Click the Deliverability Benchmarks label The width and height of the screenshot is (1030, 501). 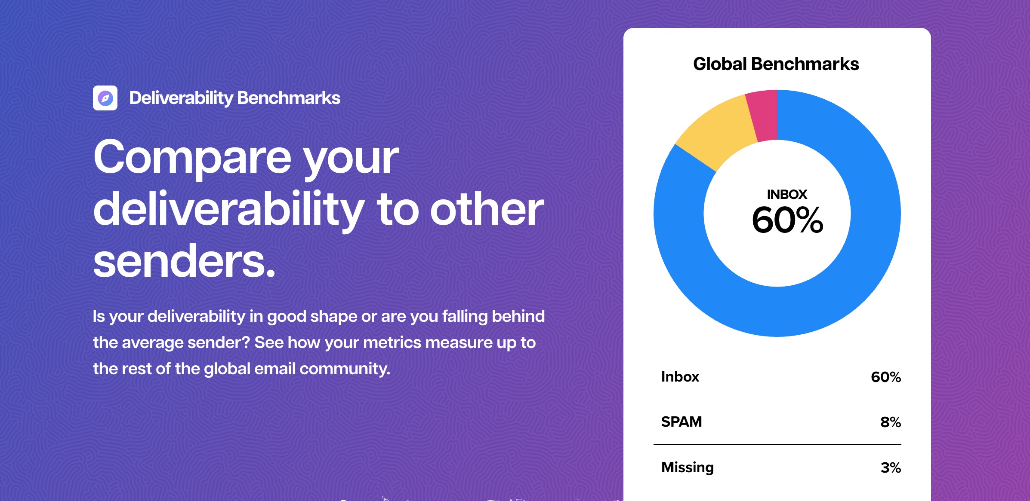point(234,98)
